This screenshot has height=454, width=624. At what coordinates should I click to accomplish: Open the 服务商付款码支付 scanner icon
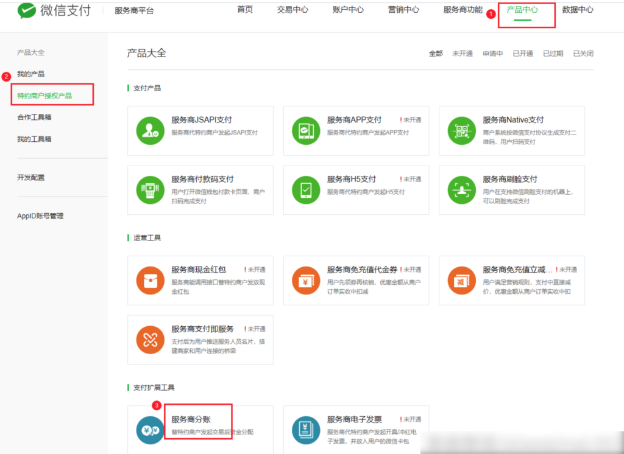(x=149, y=189)
